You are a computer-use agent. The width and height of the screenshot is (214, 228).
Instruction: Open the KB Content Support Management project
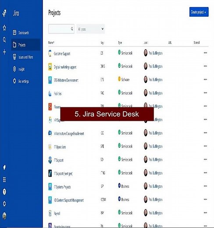point(69,200)
